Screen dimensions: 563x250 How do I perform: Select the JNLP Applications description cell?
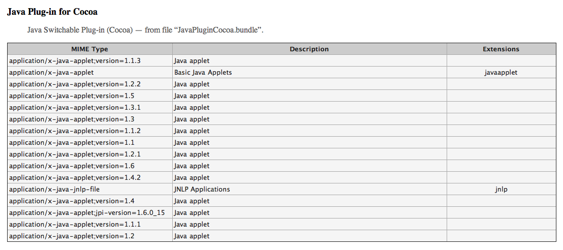[x=309, y=189]
